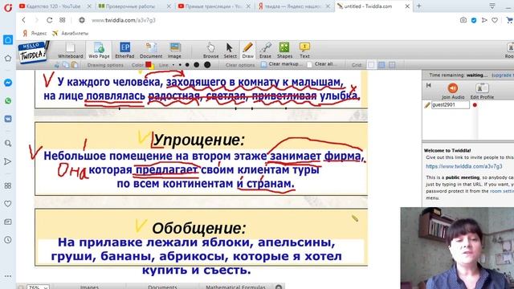Open Messenger in Opera sidebar
This screenshot has width=514, height=289.
(x=8, y=83)
